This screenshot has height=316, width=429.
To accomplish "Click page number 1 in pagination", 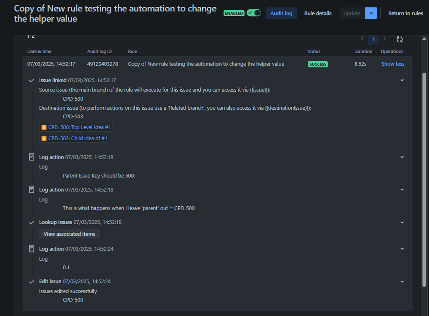I will coord(374,39).
